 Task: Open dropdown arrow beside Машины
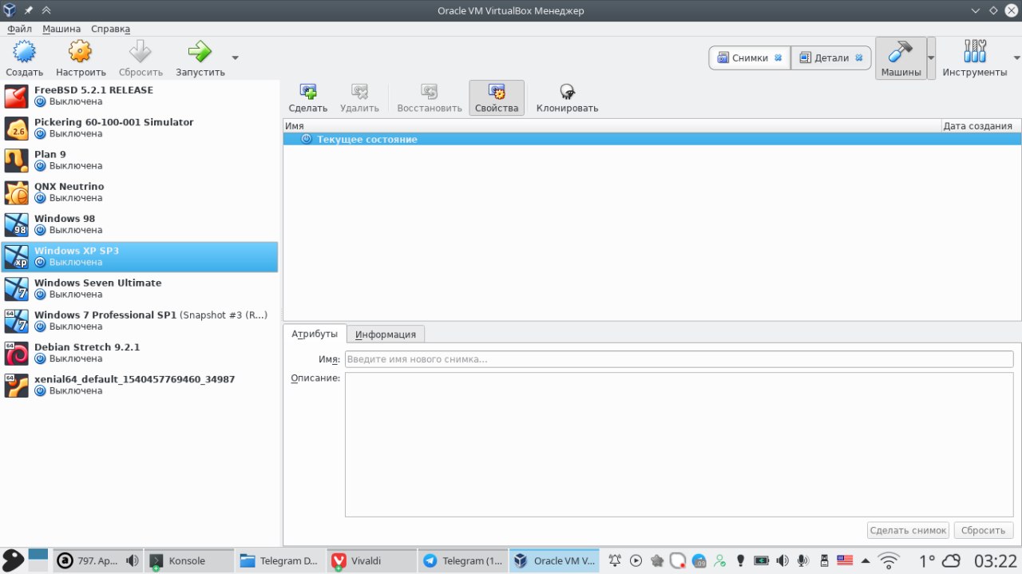(931, 58)
